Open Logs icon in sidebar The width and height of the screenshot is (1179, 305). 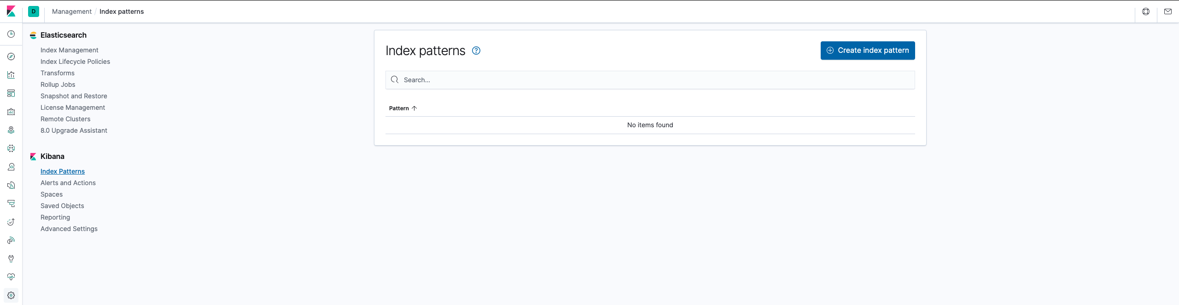(11, 185)
